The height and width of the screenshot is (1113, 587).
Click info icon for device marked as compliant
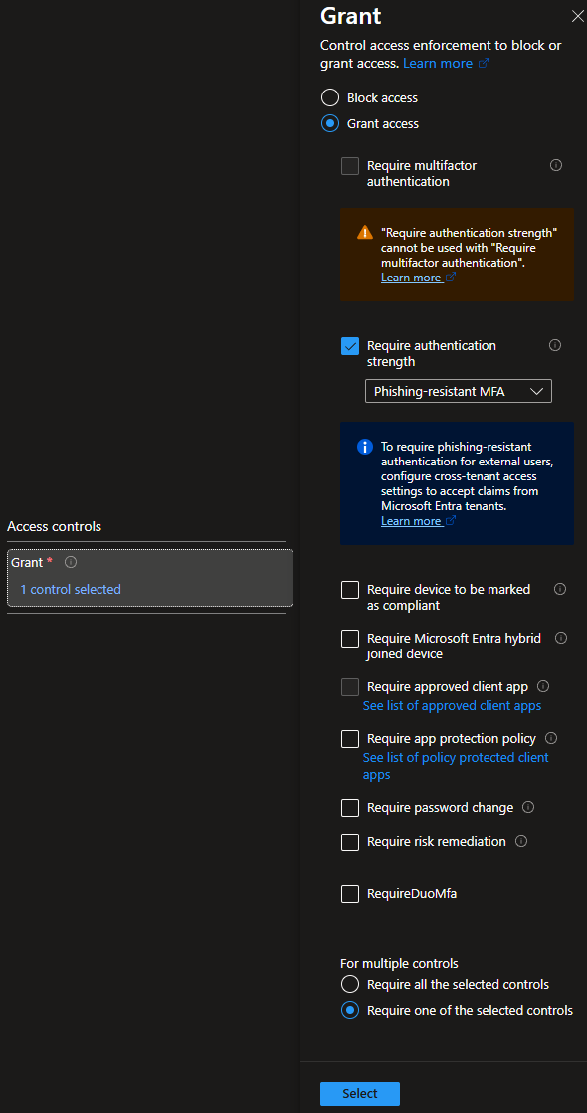pyautogui.click(x=560, y=589)
